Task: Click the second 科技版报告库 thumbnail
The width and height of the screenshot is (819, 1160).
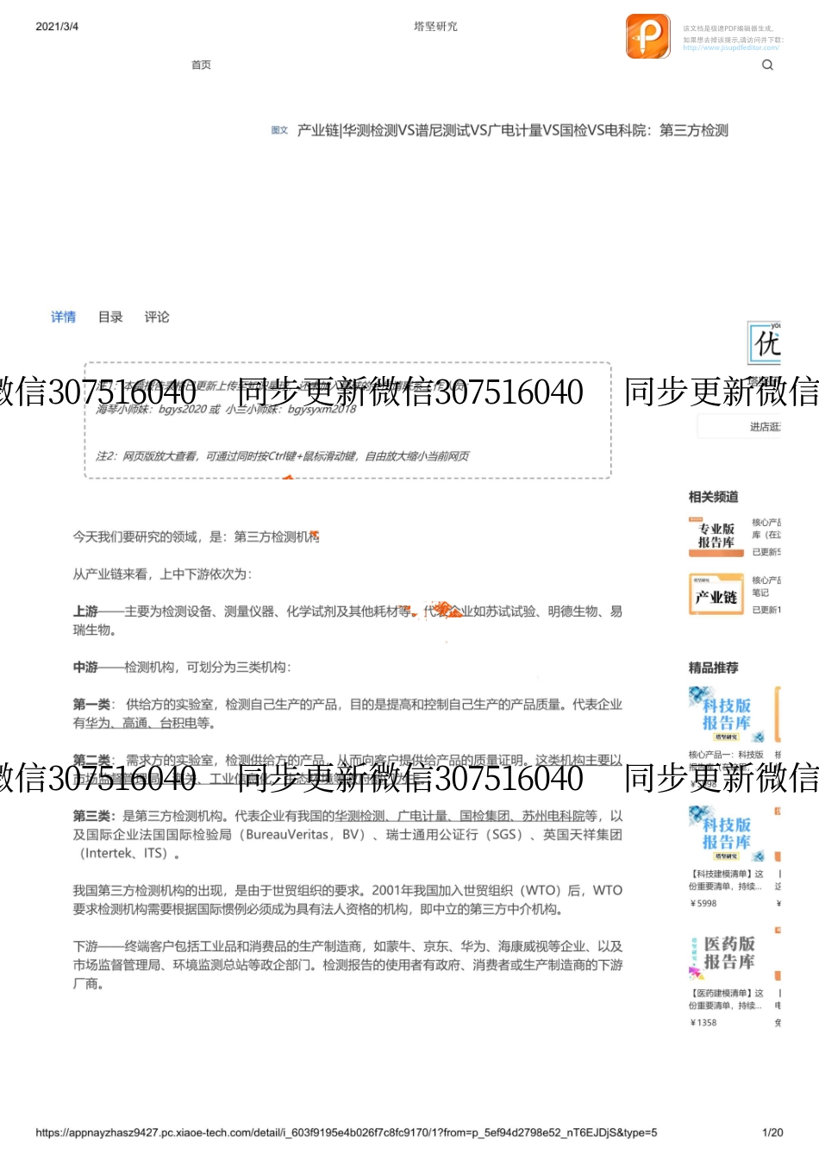Action: click(727, 831)
